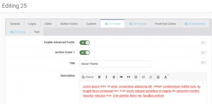Open the emoticon picker
The height and width of the screenshot is (104, 212).
click(136, 77)
